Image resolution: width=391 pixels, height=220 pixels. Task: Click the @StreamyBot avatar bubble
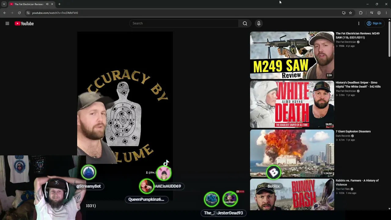89,172
